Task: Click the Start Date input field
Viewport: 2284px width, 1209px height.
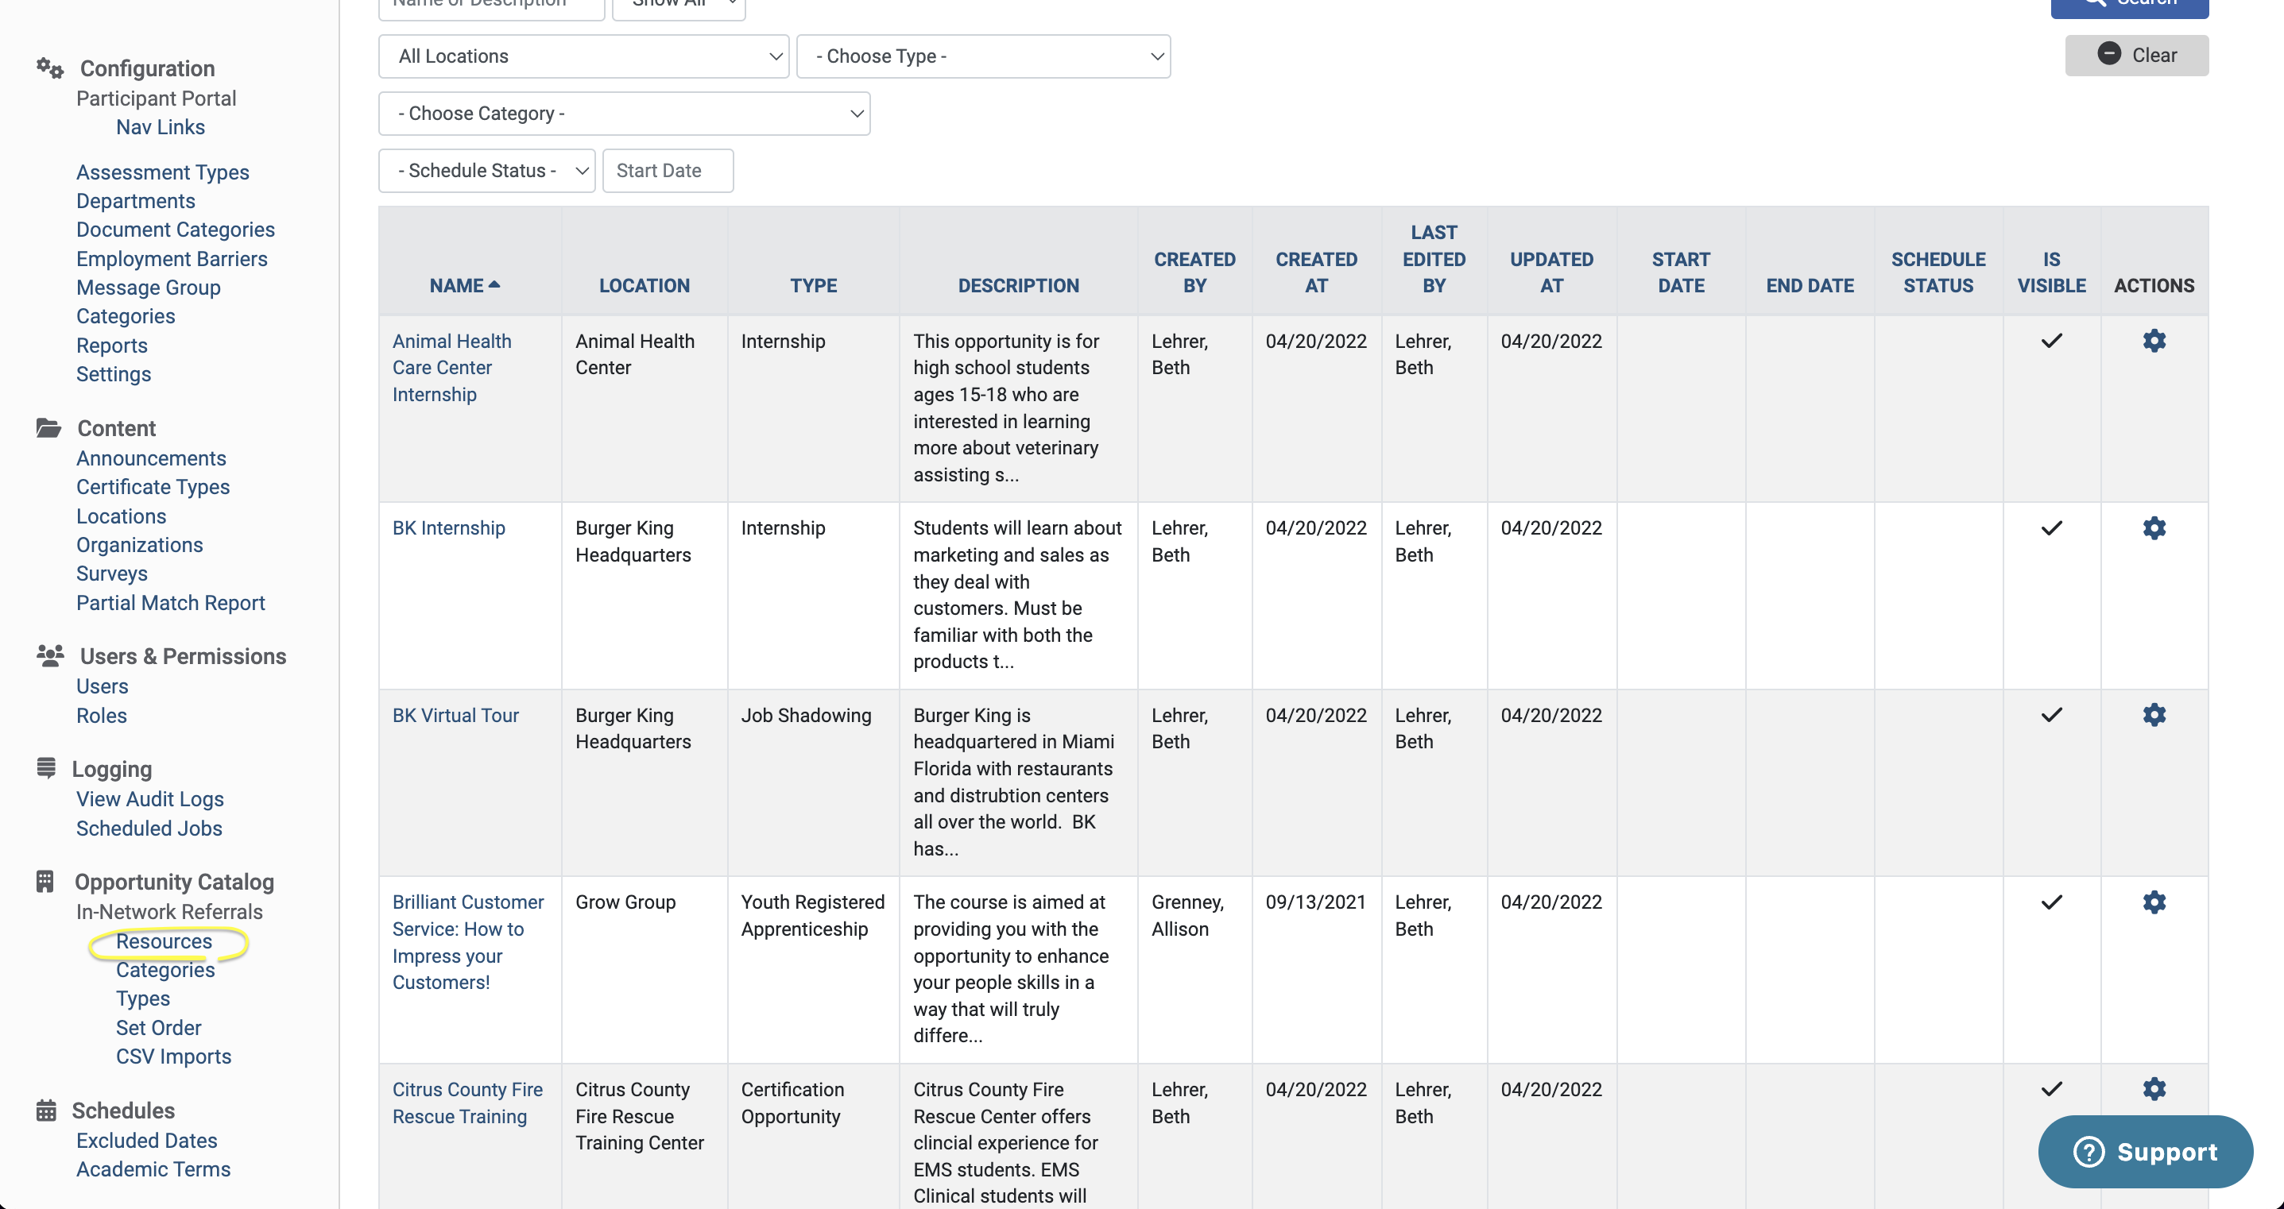Action: click(668, 171)
